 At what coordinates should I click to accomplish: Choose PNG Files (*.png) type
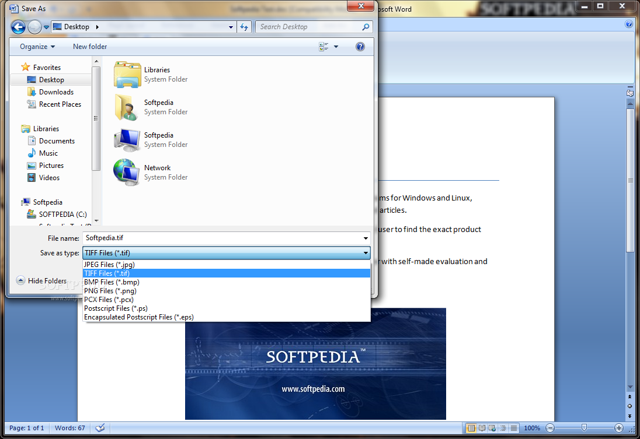(x=227, y=291)
